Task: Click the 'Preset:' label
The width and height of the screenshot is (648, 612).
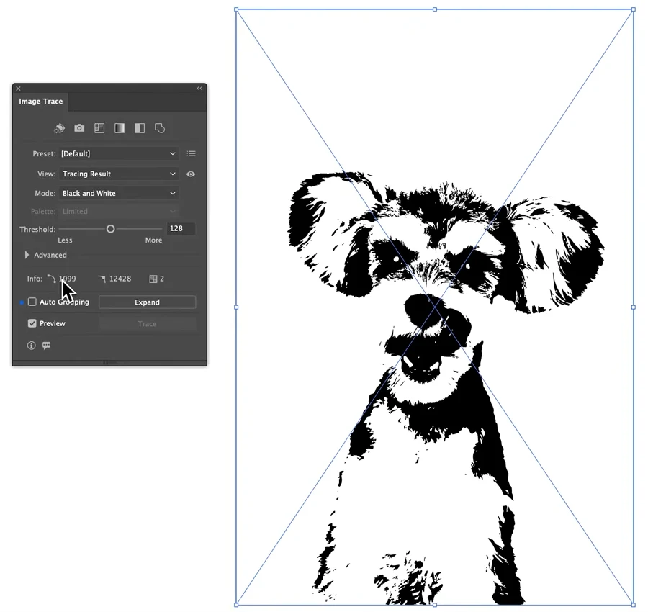Action: (44, 154)
